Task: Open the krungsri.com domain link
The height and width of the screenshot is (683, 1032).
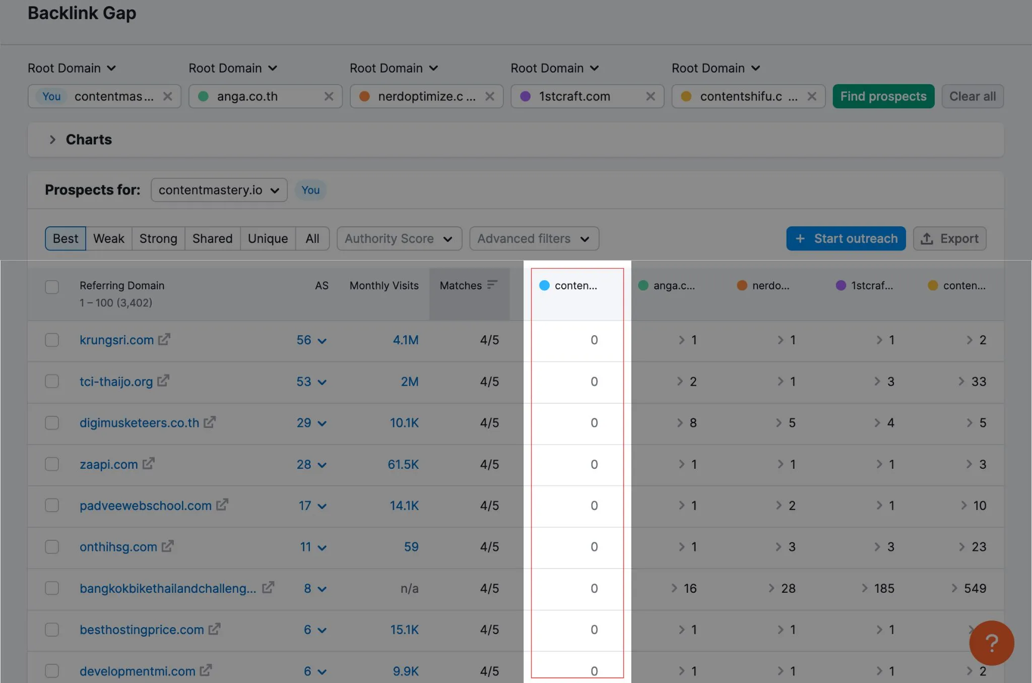Action: (x=116, y=340)
